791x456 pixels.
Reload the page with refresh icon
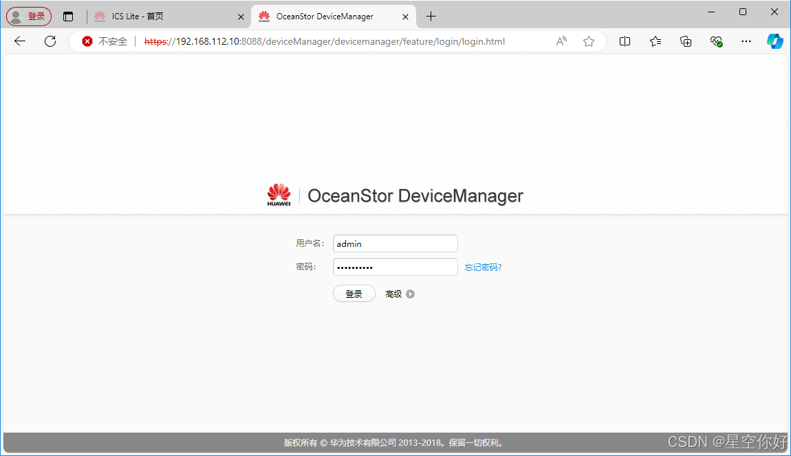point(50,41)
